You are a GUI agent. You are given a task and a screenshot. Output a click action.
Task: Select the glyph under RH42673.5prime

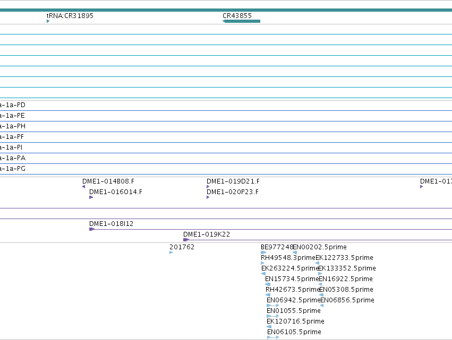click(x=268, y=295)
